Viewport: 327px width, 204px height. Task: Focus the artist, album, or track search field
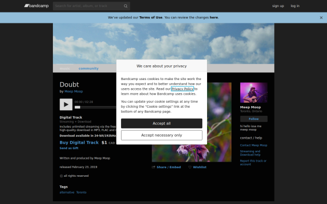point(92,6)
